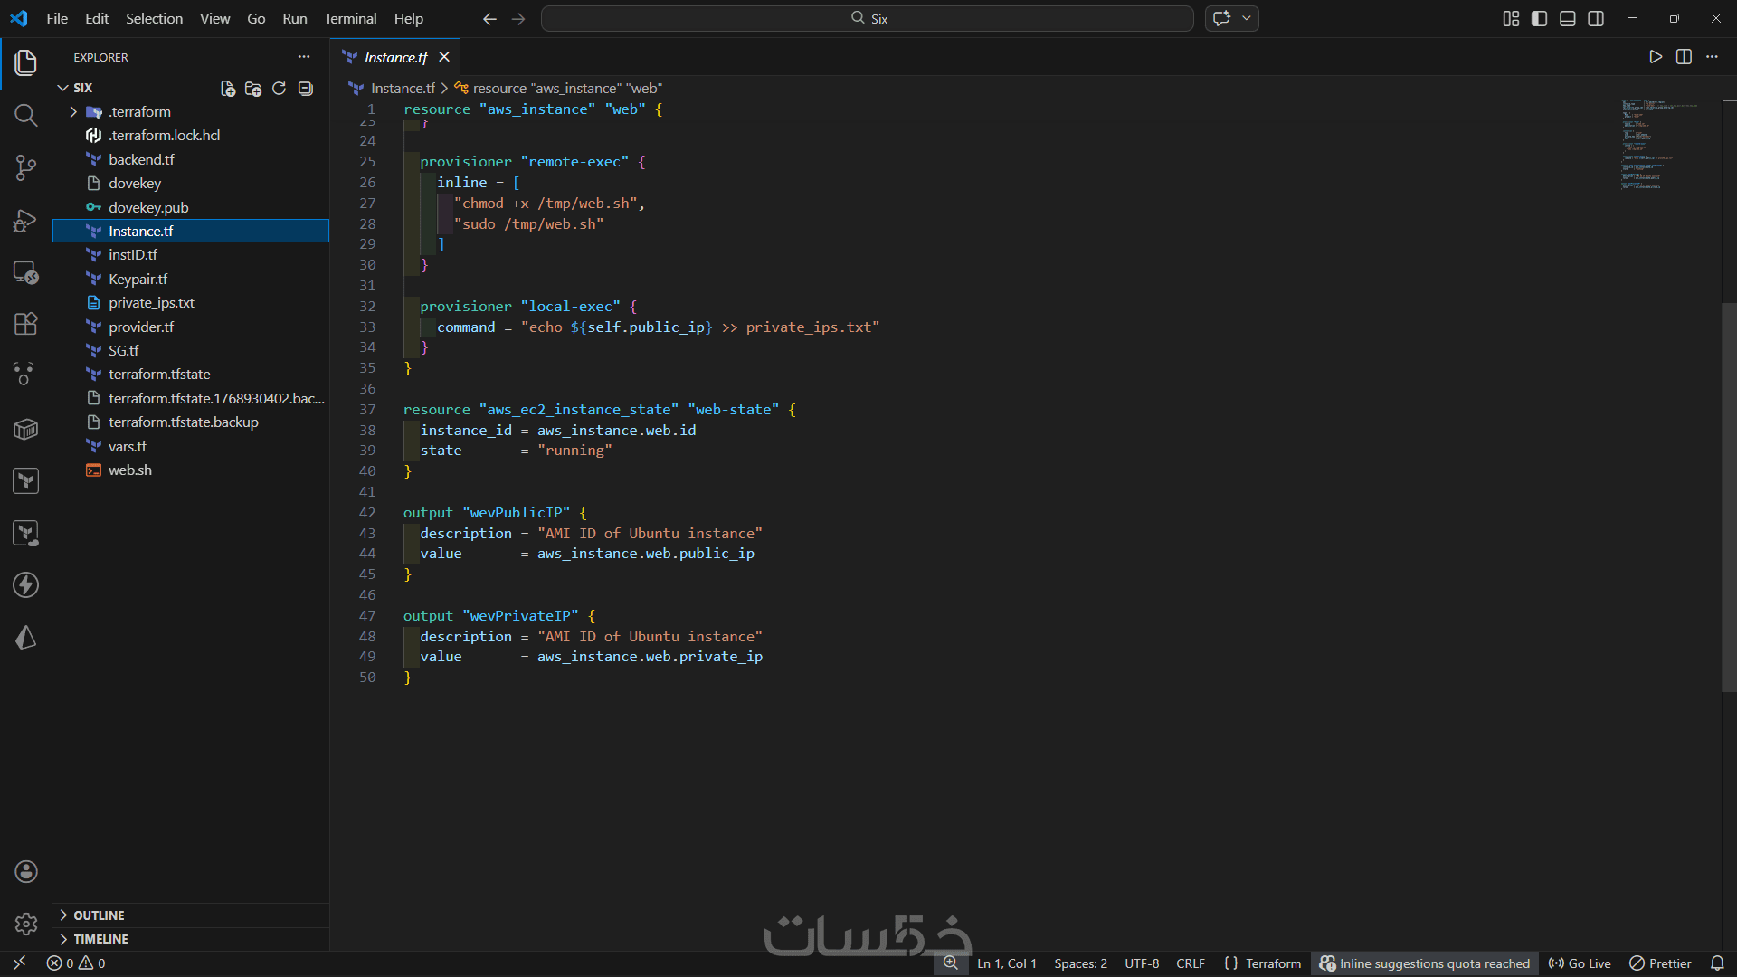
Task: Collapse all folders in Explorer
Action: tap(306, 88)
